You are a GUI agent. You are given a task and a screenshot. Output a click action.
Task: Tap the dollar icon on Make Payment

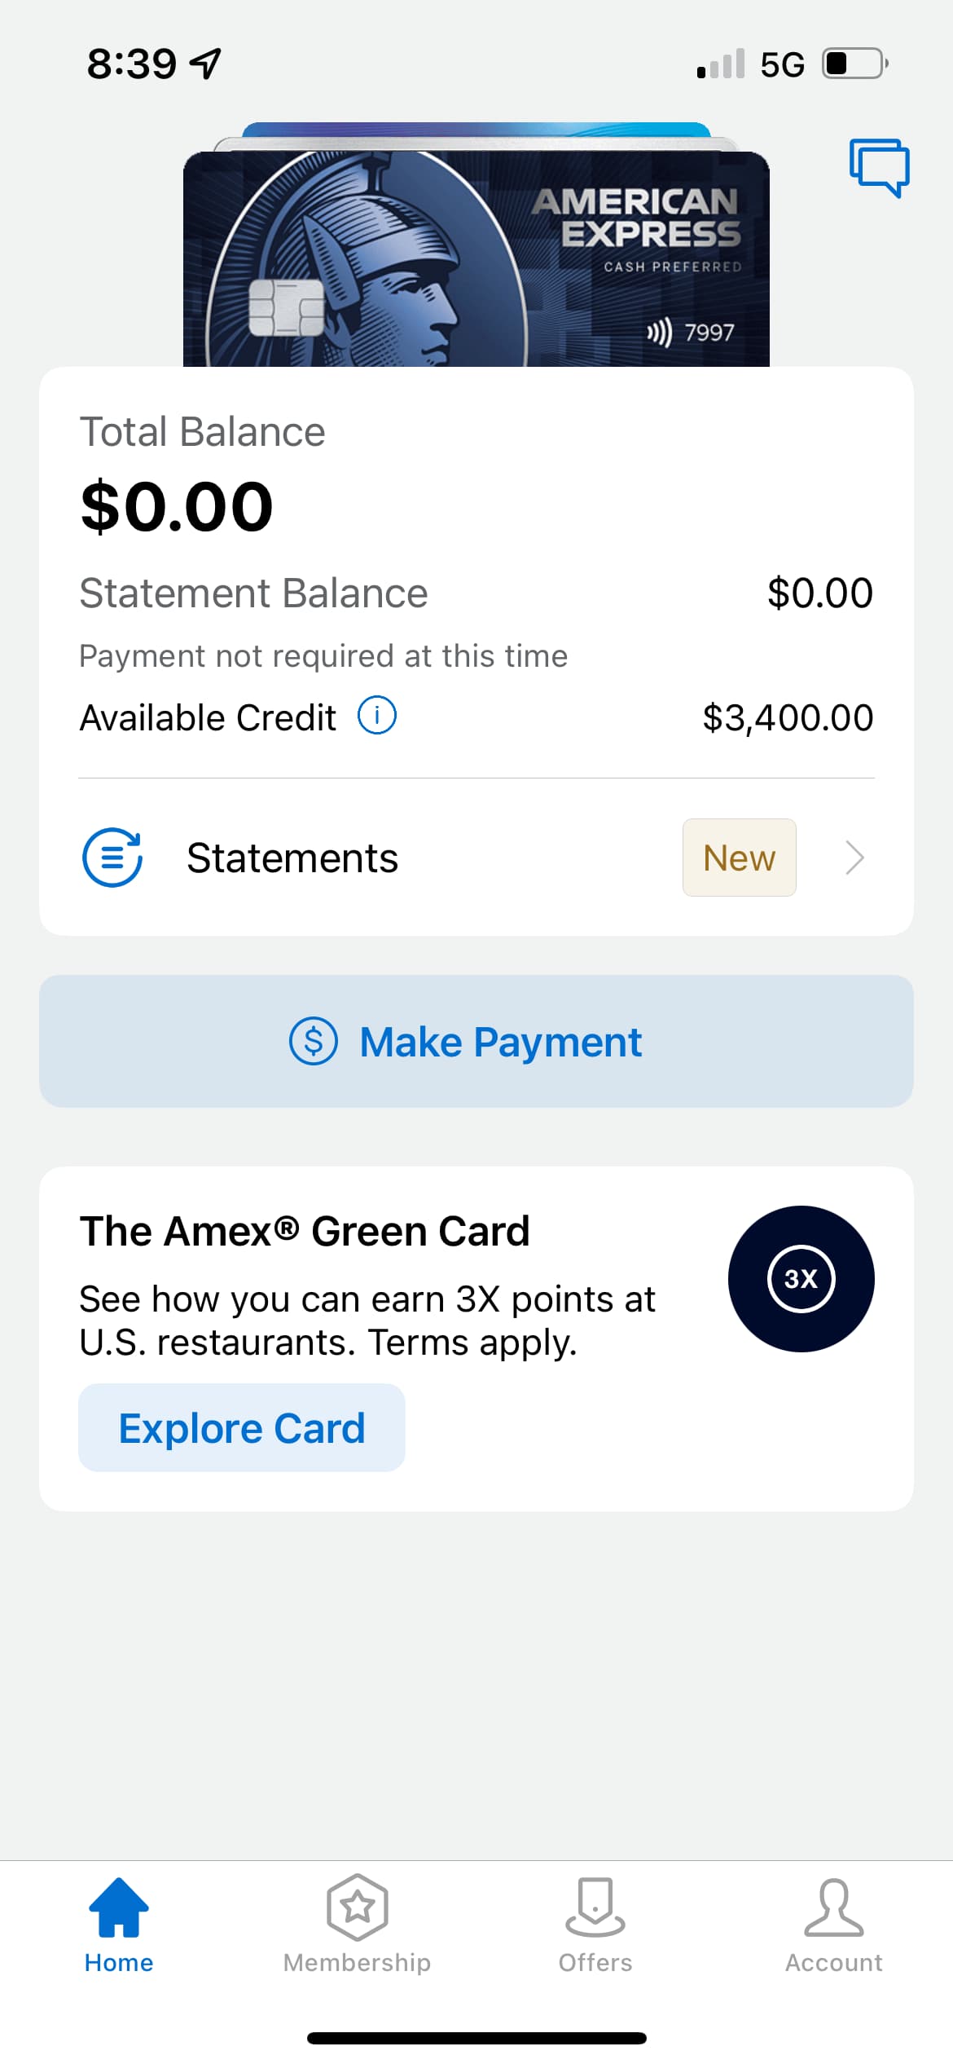[314, 1041]
